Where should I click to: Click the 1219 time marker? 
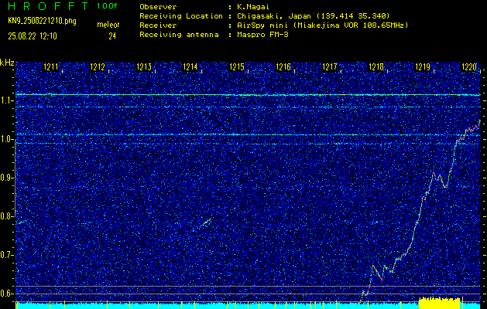[423, 66]
